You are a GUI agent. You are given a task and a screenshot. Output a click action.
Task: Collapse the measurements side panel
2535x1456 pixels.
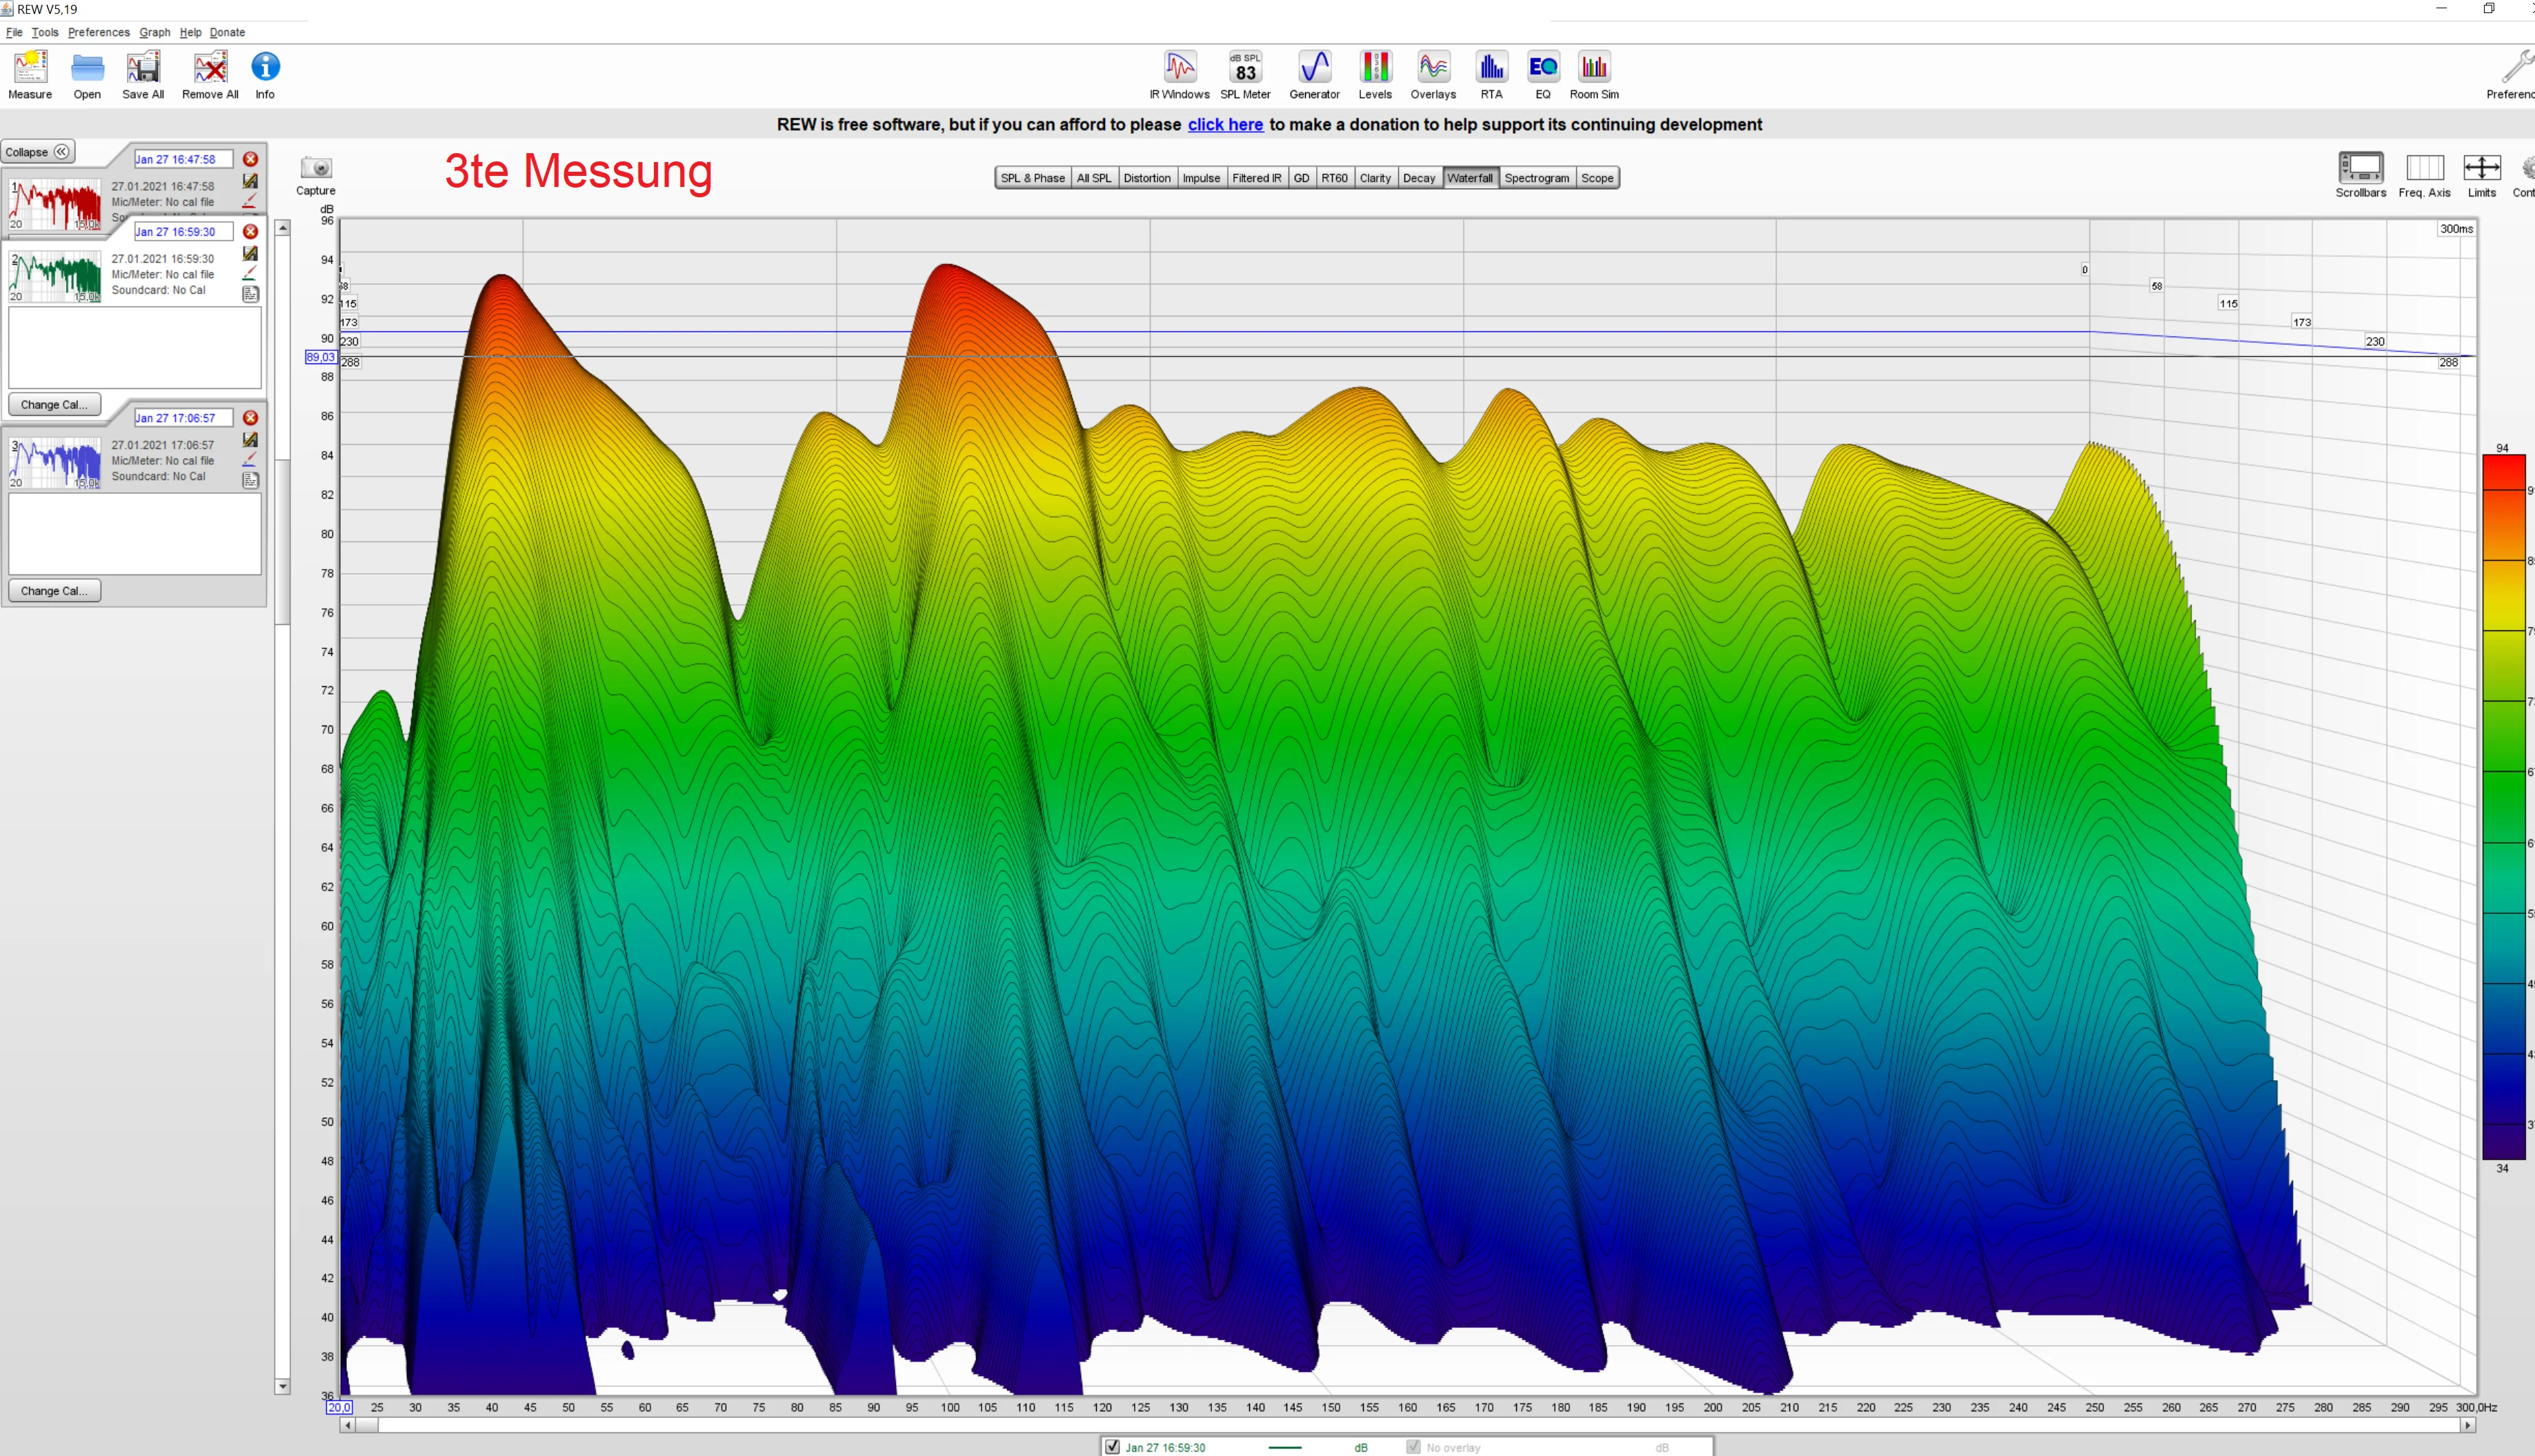38,152
